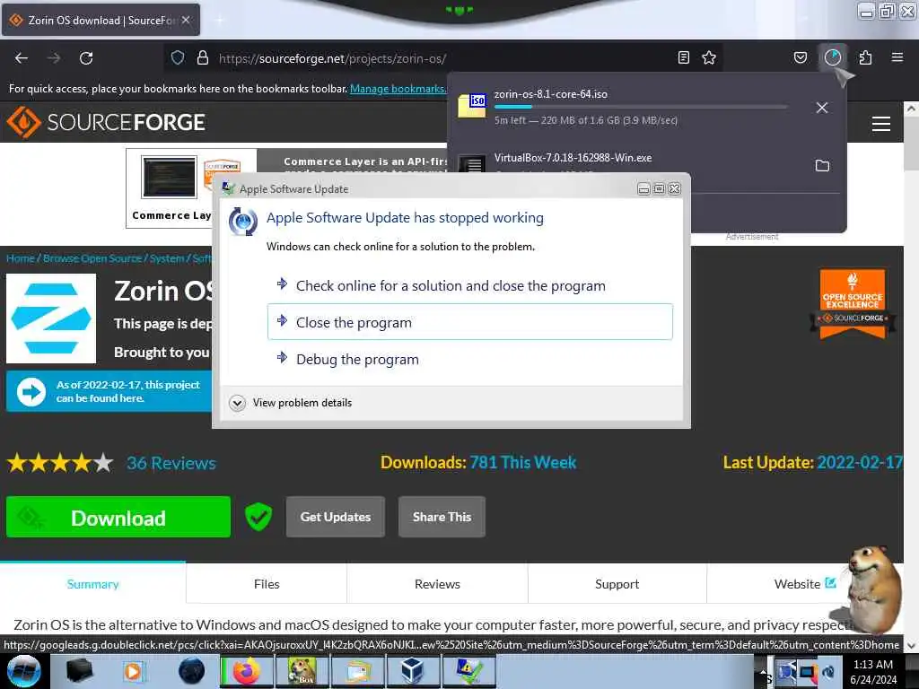This screenshot has height=689, width=919.
Task: Show VirtualBox installer in folder
Action: pos(822,166)
